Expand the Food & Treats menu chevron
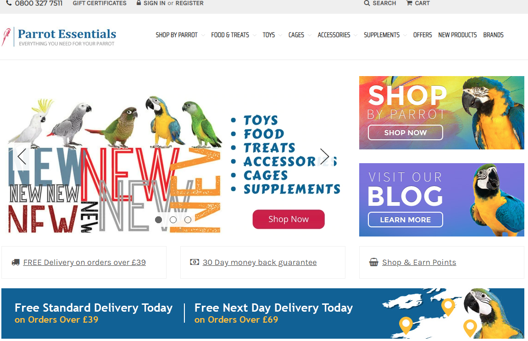The image size is (528, 341). click(255, 35)
